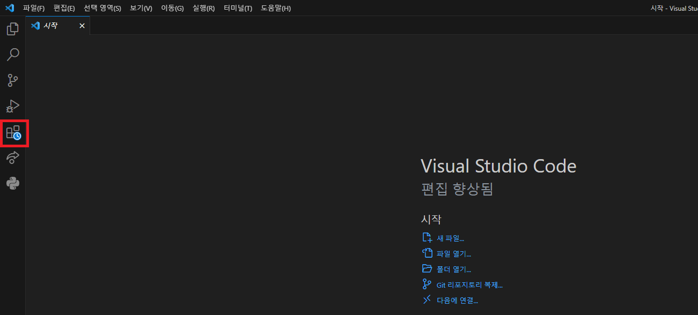
Task: Click the 파일 열기... link
Action: 454,253
